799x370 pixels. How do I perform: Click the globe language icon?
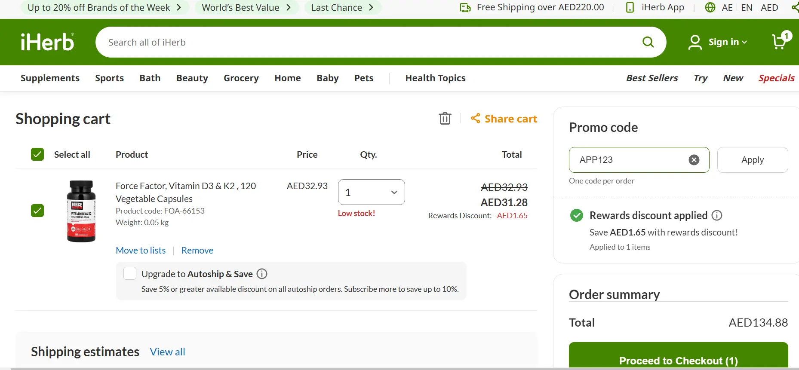(710, 7)
